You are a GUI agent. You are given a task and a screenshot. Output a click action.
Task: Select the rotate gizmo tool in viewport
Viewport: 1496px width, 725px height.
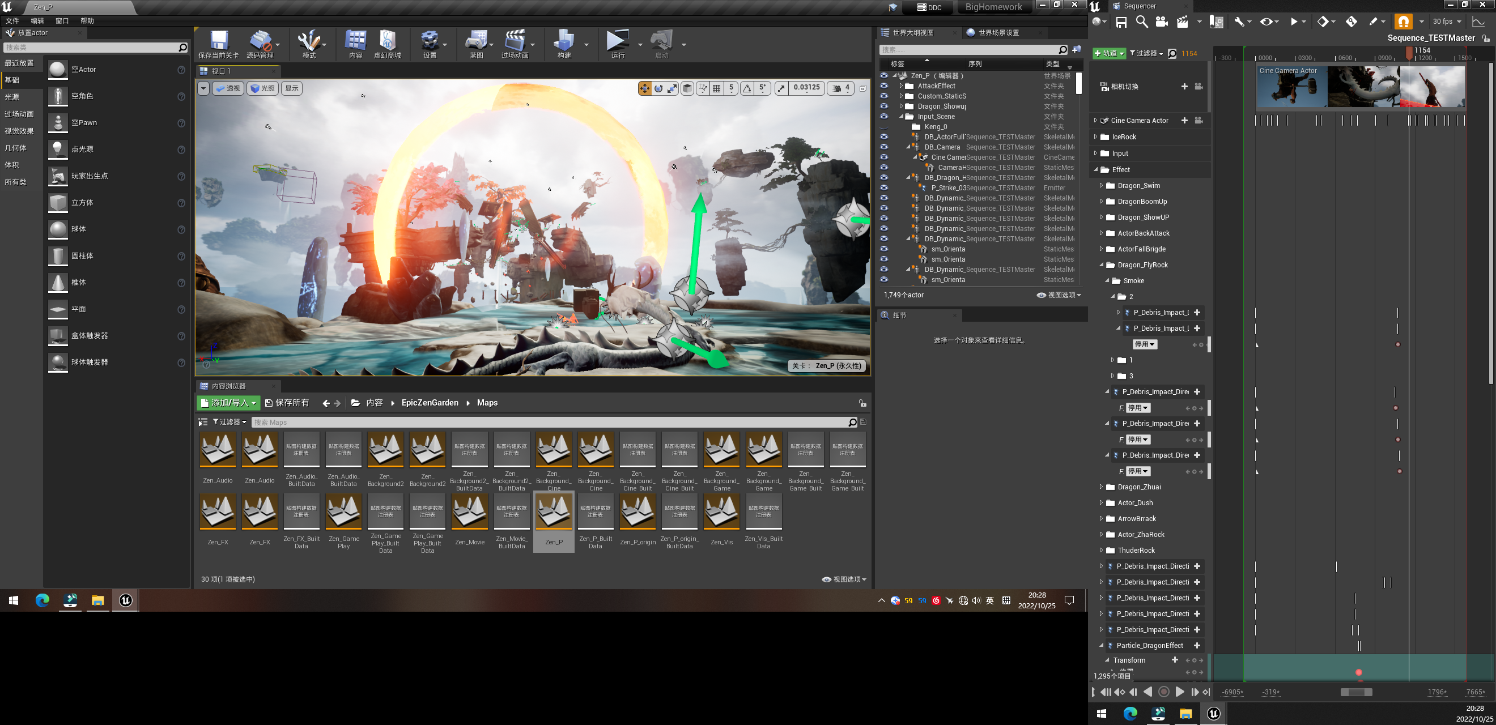point(658,88)
